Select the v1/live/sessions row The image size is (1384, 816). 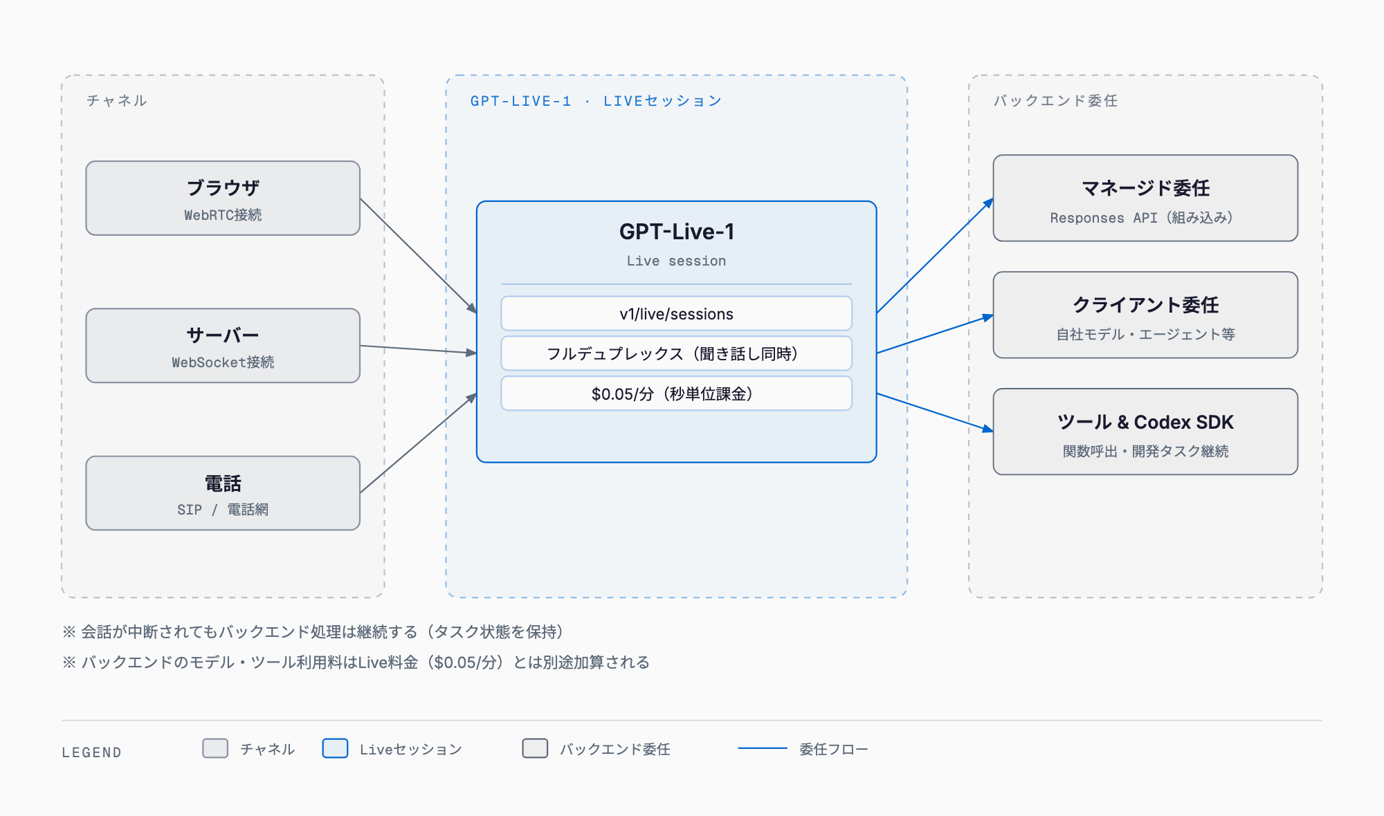click(677, 314)
